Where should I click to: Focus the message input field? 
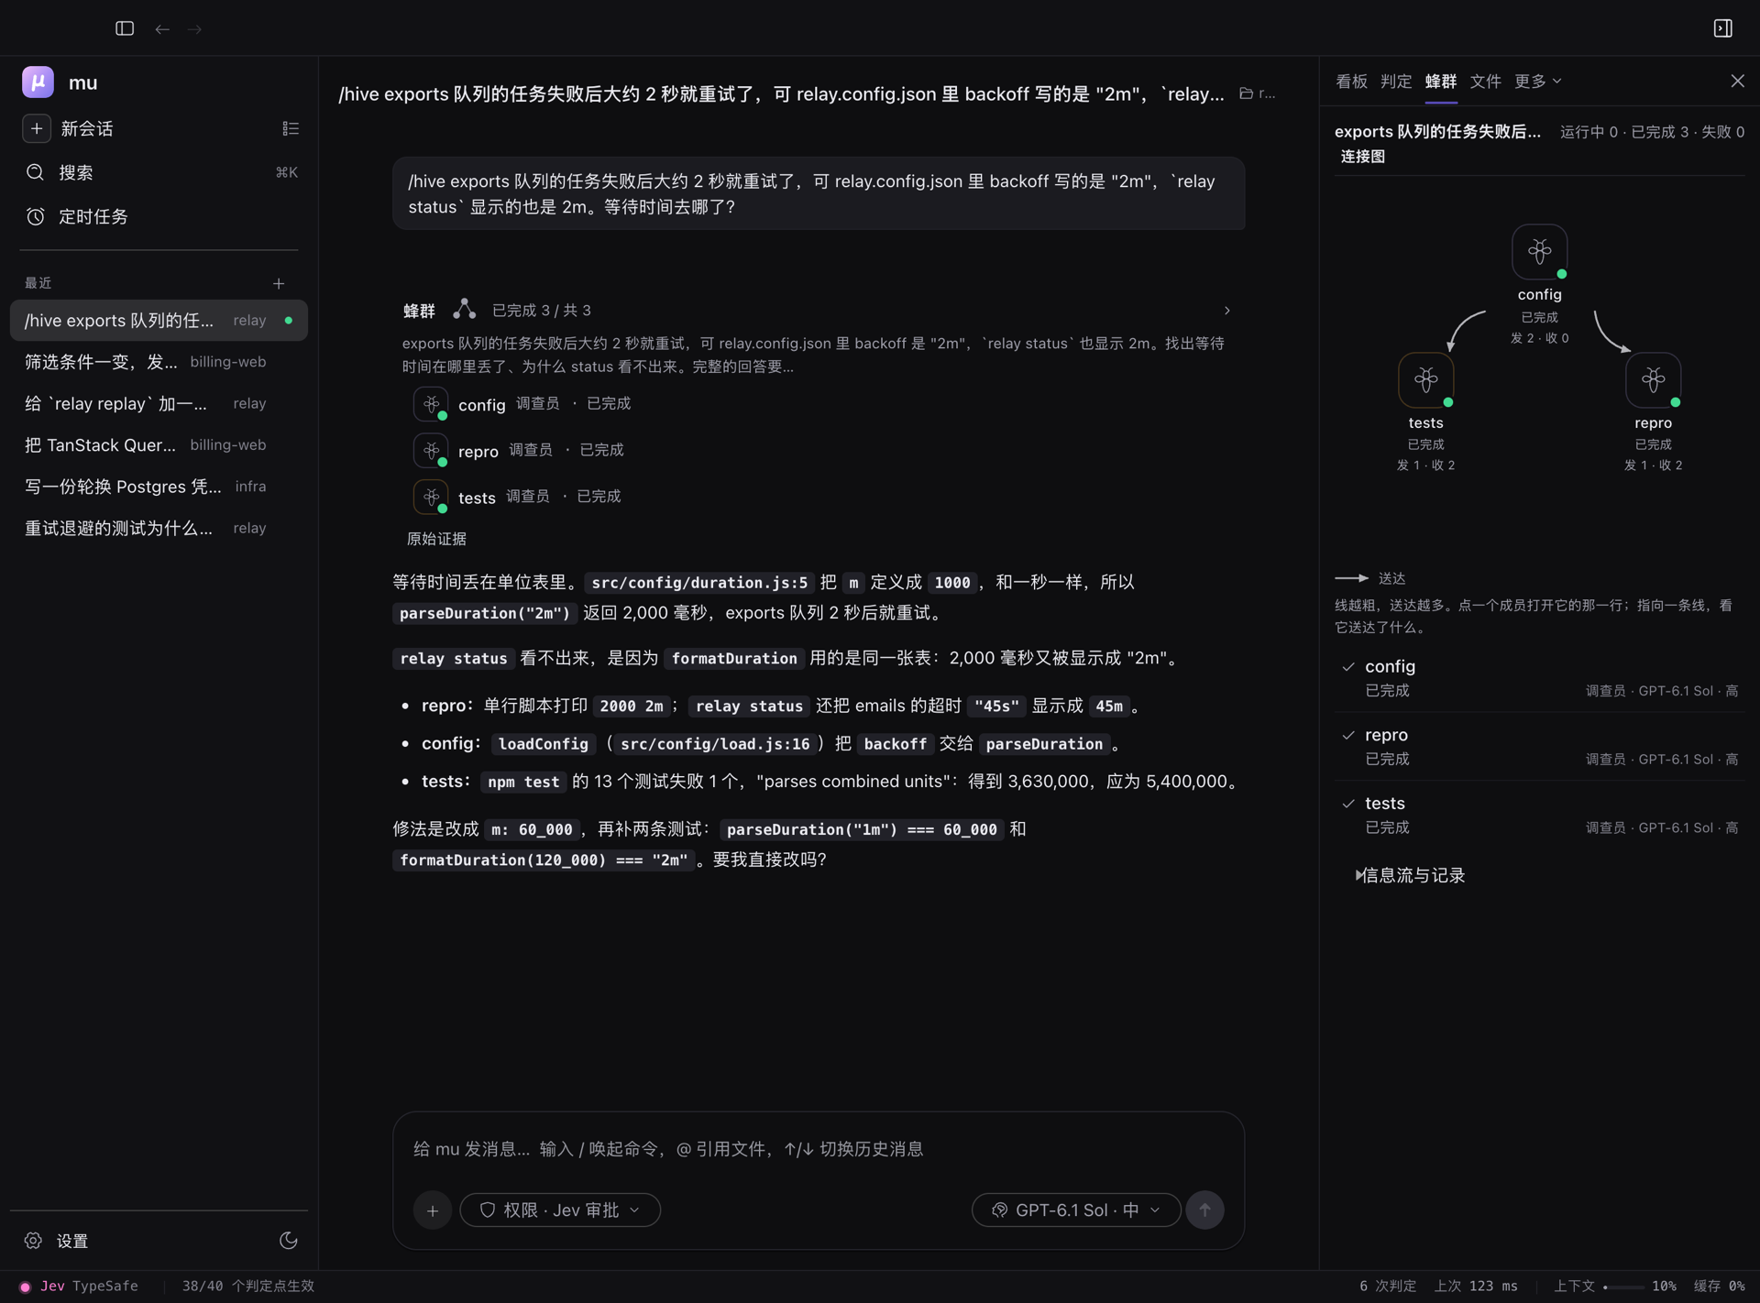(818, 1149)
